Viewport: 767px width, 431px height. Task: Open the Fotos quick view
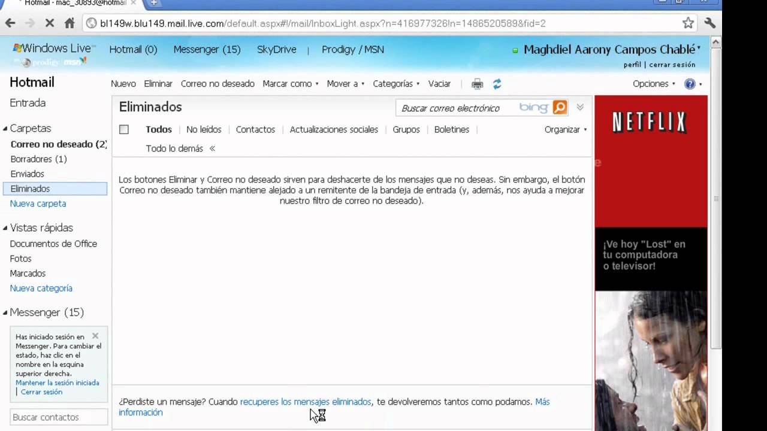pos(20,259)
